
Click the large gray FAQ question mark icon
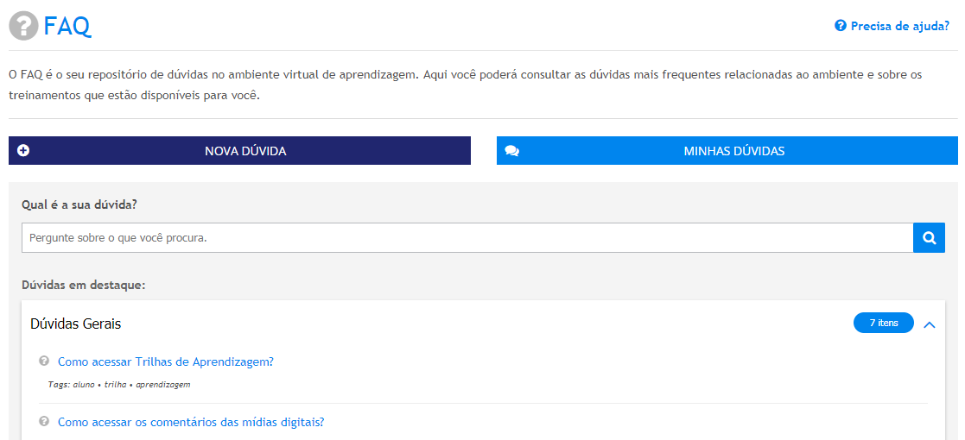(x=24, y=26)
